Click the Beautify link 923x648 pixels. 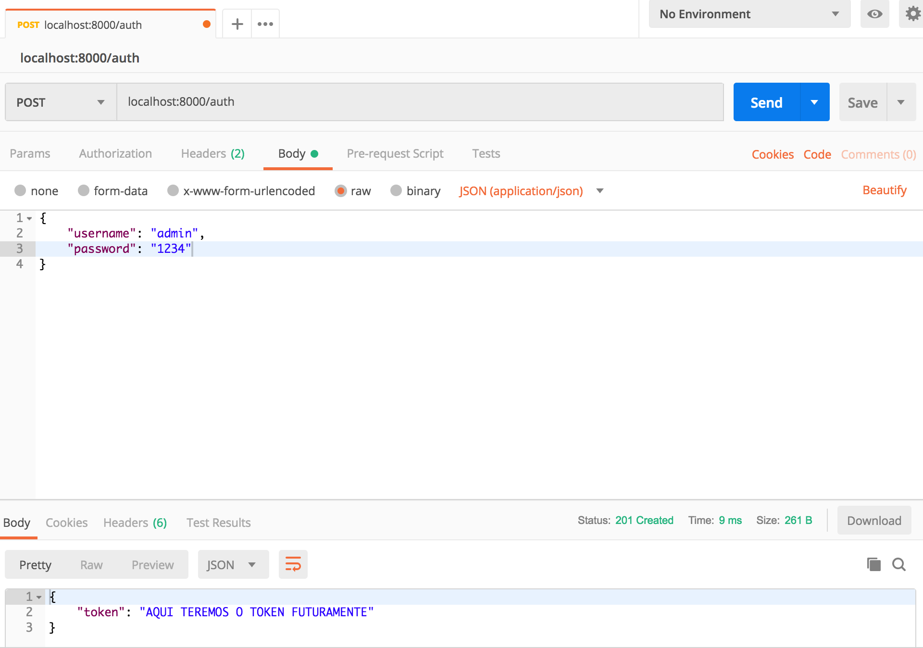pos(884,190)
